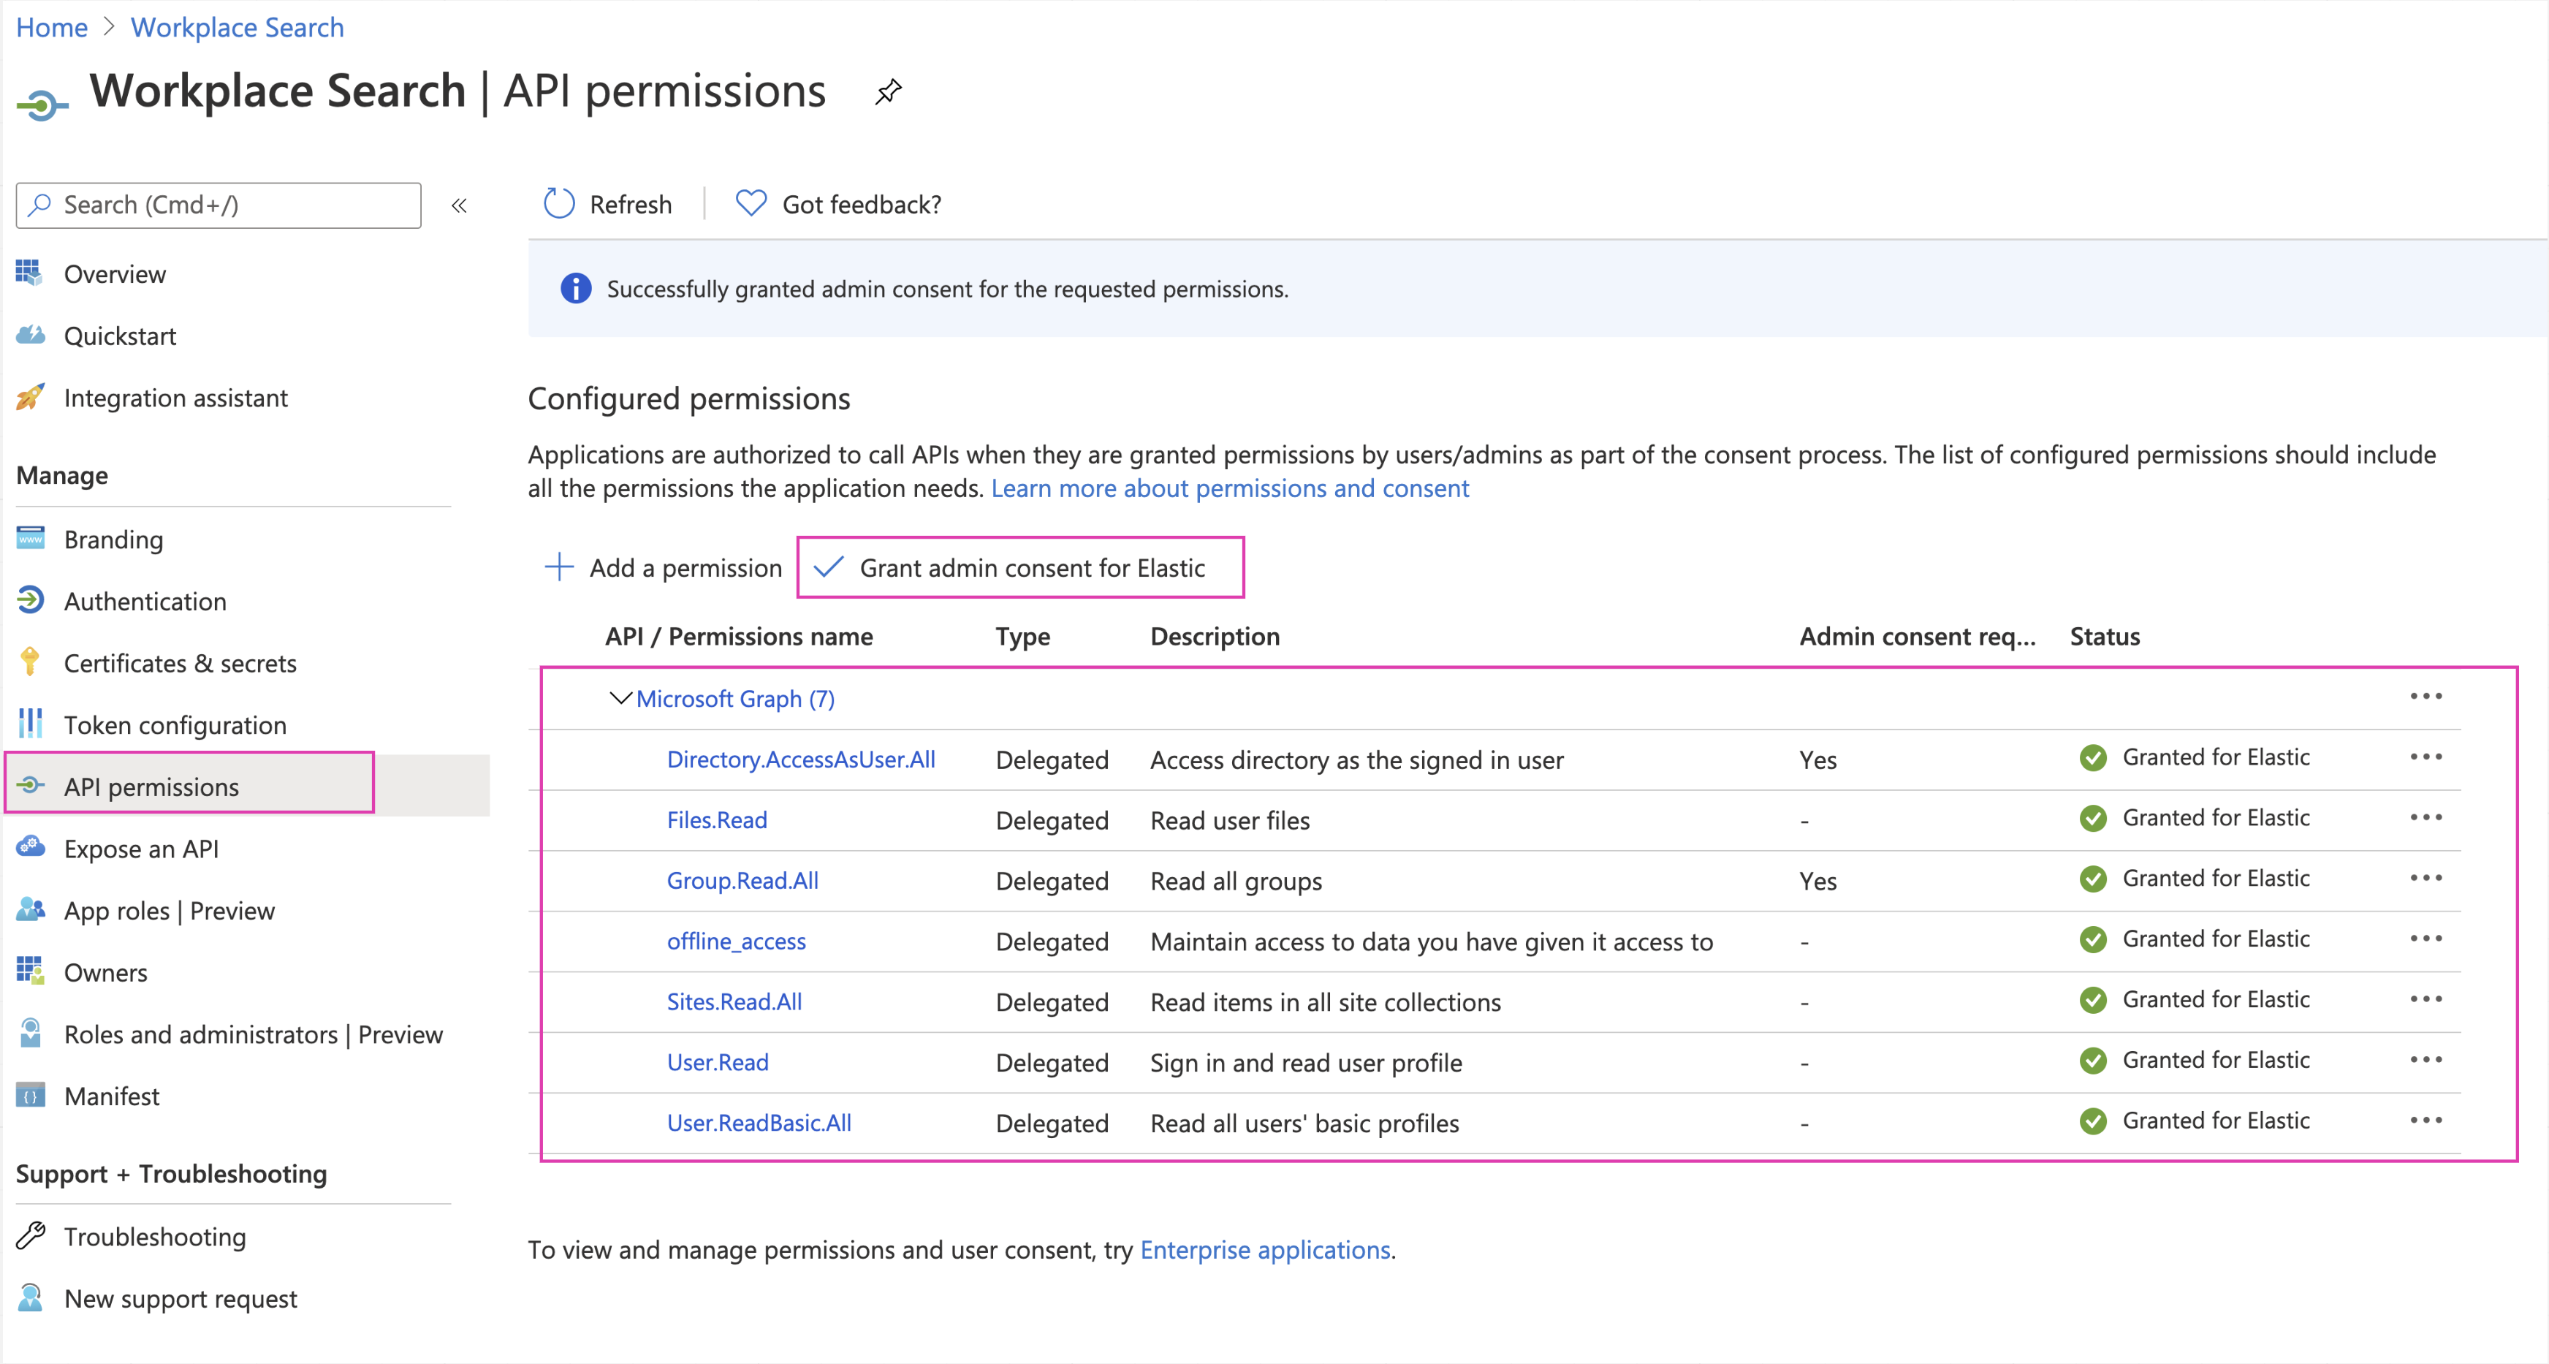This screenshot has width=2549, height=1364.
Task: Click the Refresh icon in toolbar
Action: pyautogui.click(x=559, y=204)
